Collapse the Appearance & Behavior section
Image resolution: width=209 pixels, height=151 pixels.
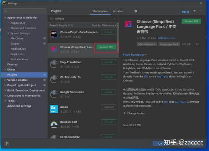[5, 18]
